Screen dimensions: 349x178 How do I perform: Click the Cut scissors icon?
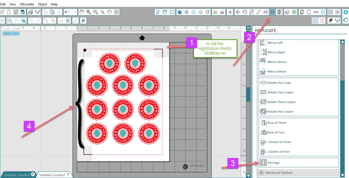tap(59, 12)
